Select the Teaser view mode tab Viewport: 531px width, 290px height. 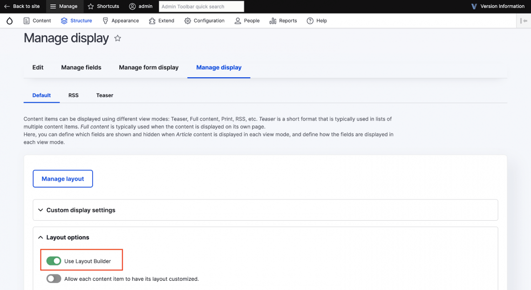pyautogui.click(x=105, y=95)
